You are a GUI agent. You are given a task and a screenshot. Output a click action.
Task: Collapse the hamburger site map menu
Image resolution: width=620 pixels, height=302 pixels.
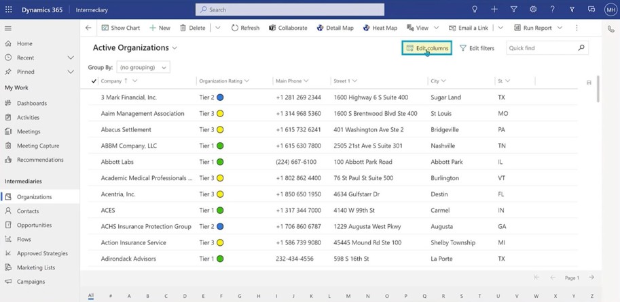[x=8, y=28]
